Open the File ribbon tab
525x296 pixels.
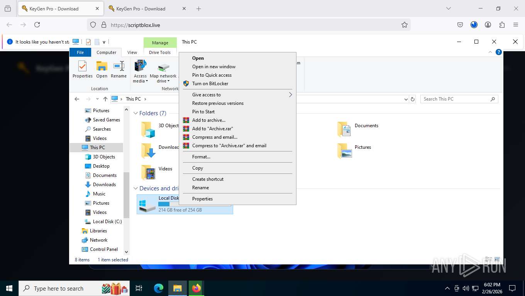tap(80, 52)
